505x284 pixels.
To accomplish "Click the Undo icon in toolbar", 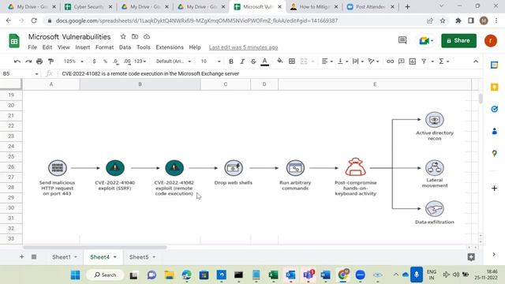I will [x=17, y=62].
